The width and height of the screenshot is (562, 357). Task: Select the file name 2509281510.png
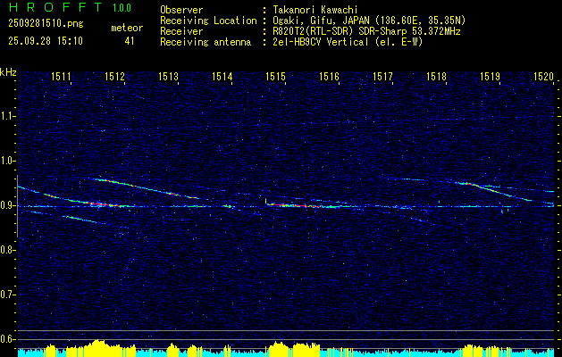[46, 23]
